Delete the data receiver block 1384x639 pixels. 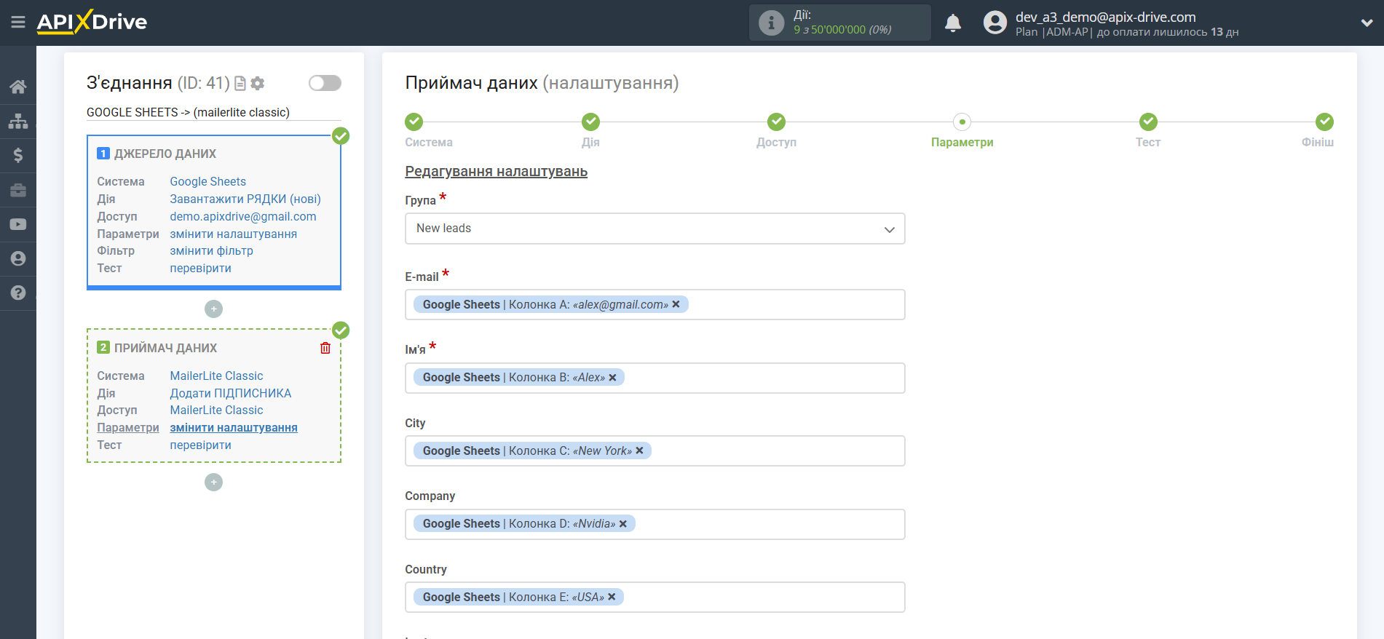click(x=325, y=348)
